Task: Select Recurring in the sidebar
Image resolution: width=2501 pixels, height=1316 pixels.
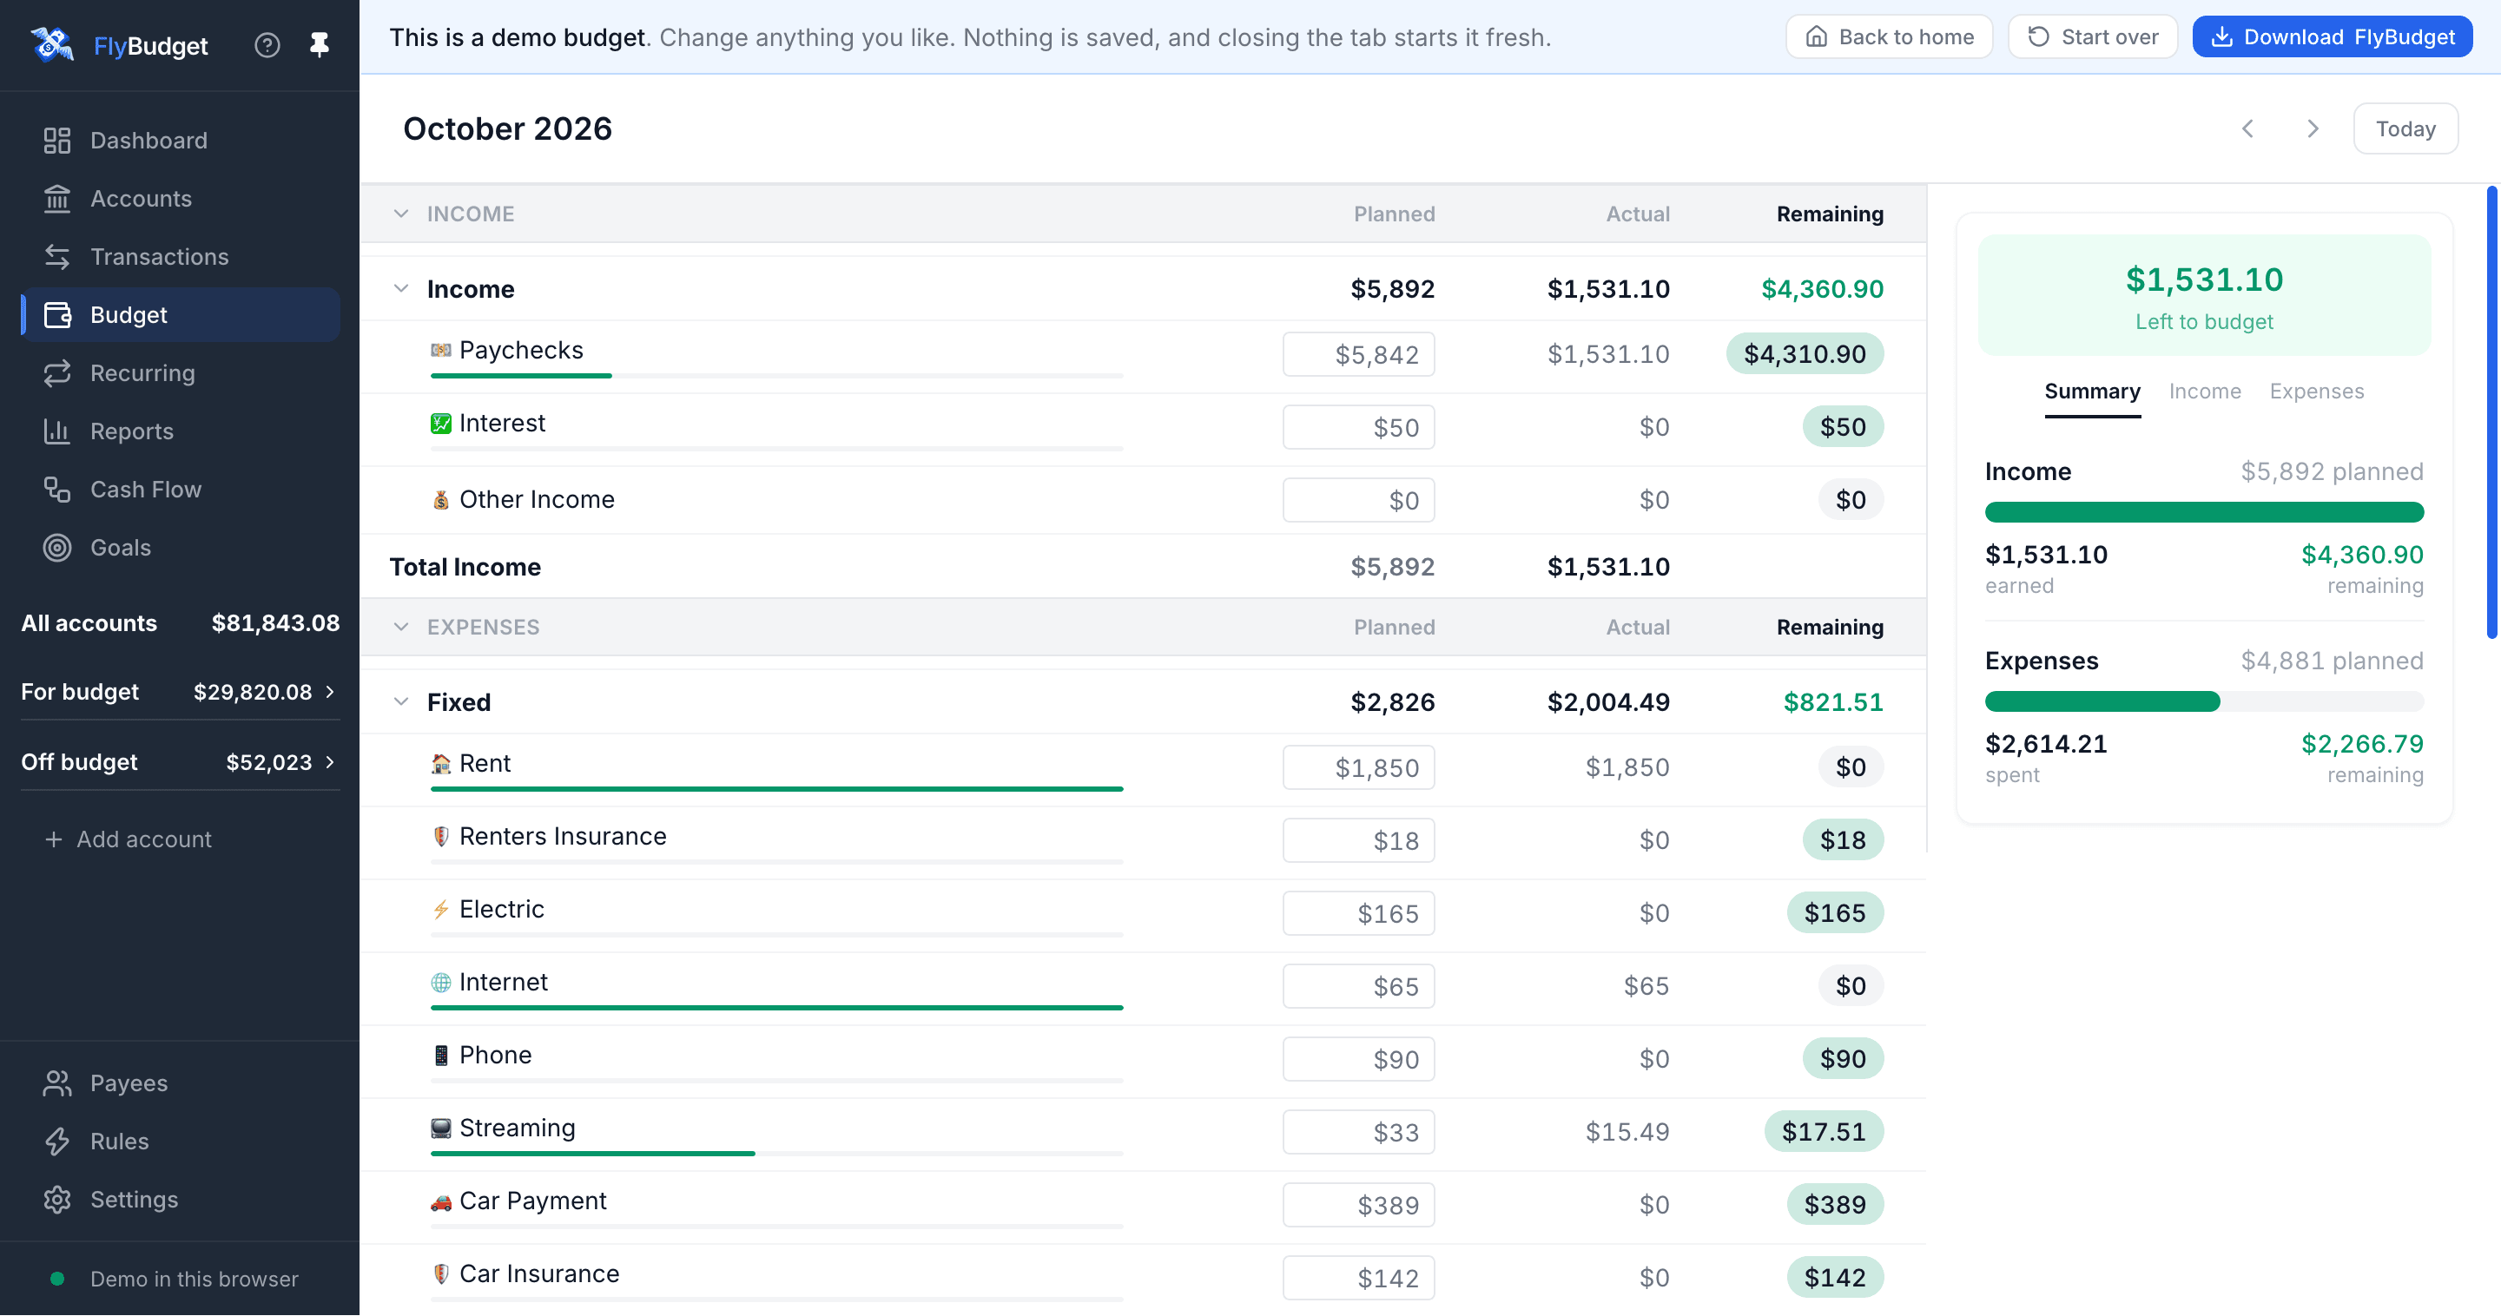Action: (181, 372)
